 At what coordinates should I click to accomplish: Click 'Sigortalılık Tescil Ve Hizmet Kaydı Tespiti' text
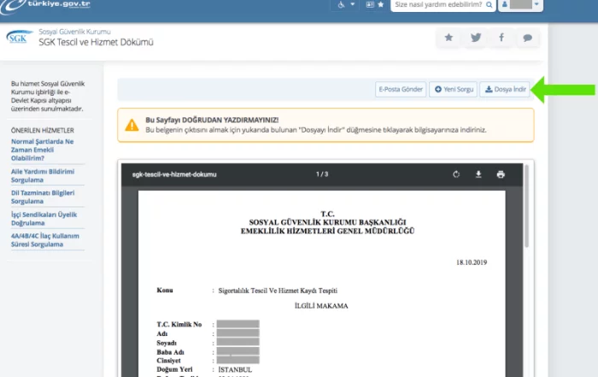tap(278, 291)
